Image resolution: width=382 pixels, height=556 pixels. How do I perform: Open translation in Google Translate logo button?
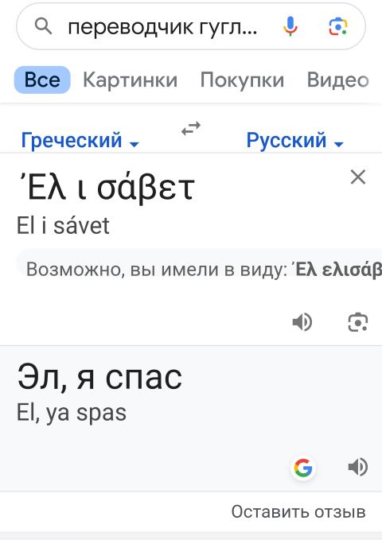(x=303, y=468)
